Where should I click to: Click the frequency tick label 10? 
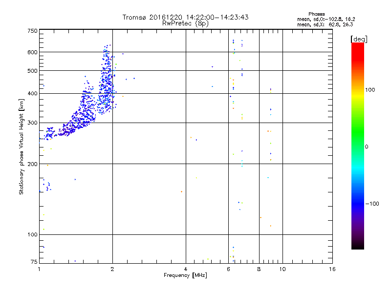(x=282, y=269)
